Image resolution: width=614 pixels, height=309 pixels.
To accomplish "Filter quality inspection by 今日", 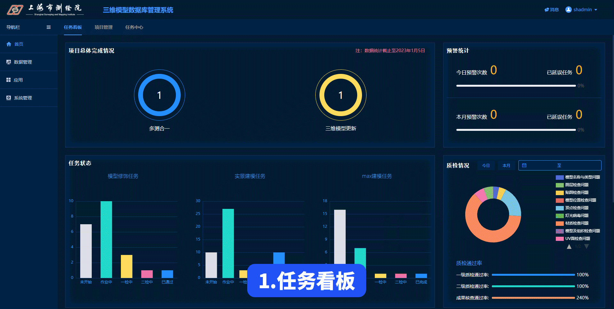I will point(486,165).
